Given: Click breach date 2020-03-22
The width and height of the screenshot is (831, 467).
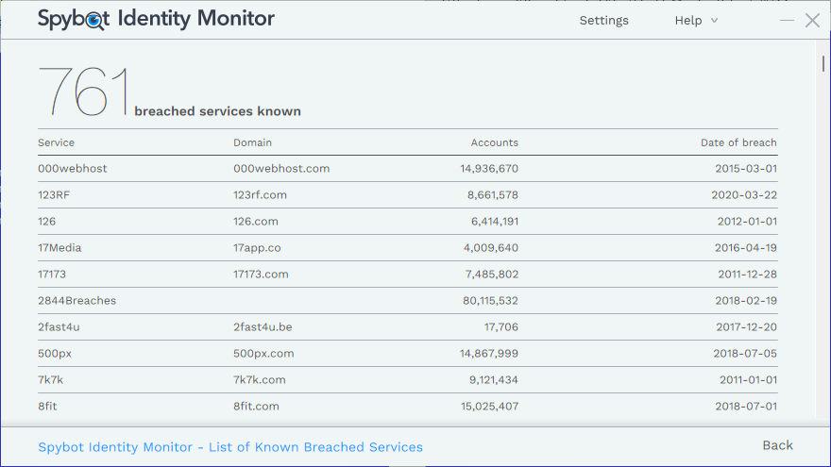Looking at the screenshot, I should (x=744, y=195).
